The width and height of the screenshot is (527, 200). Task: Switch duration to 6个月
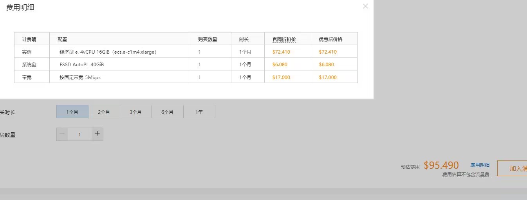pos(167,112)
